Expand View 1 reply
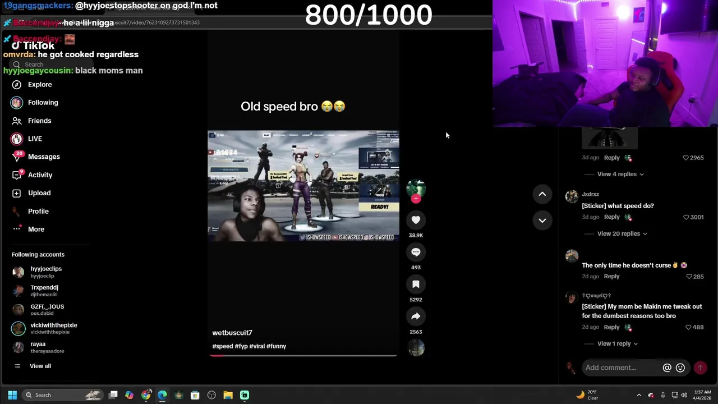The image size is (718, 404). point(618,343)
